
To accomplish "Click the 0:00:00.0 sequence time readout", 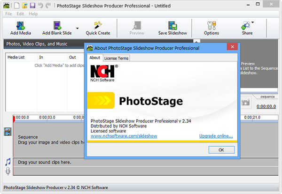I will click(266, 106).
